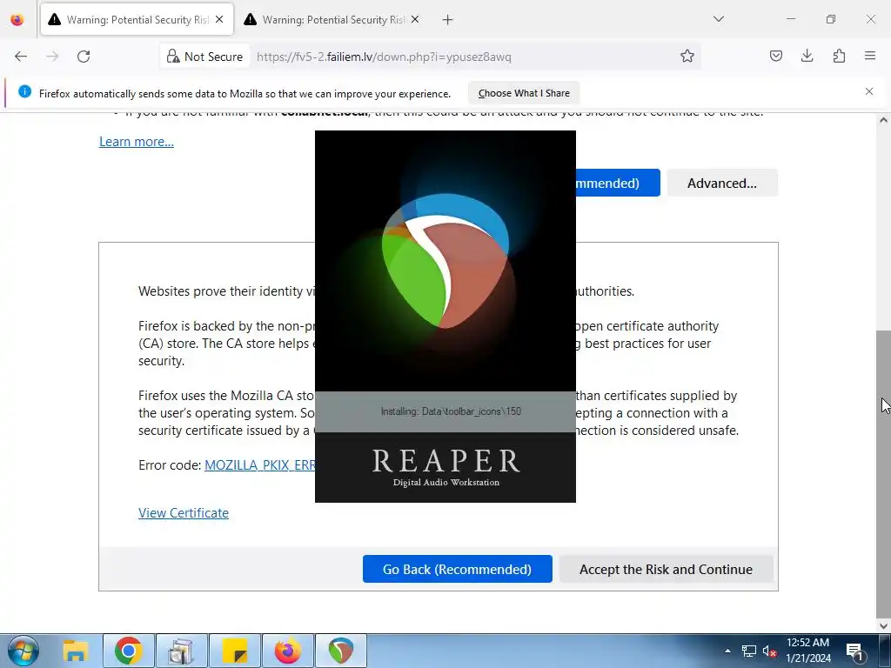
Task: Click the blue info icon in the notification bar
Action: point(24,91)
